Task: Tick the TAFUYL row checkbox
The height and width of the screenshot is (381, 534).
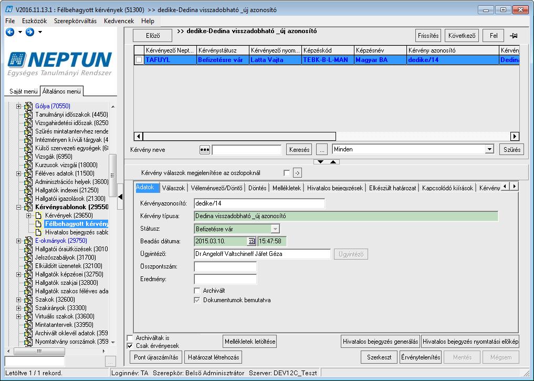Action: coord(139,60)
